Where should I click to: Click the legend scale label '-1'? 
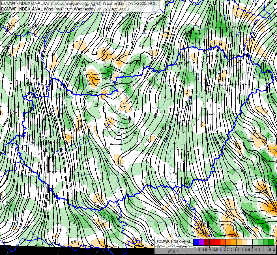242,250
